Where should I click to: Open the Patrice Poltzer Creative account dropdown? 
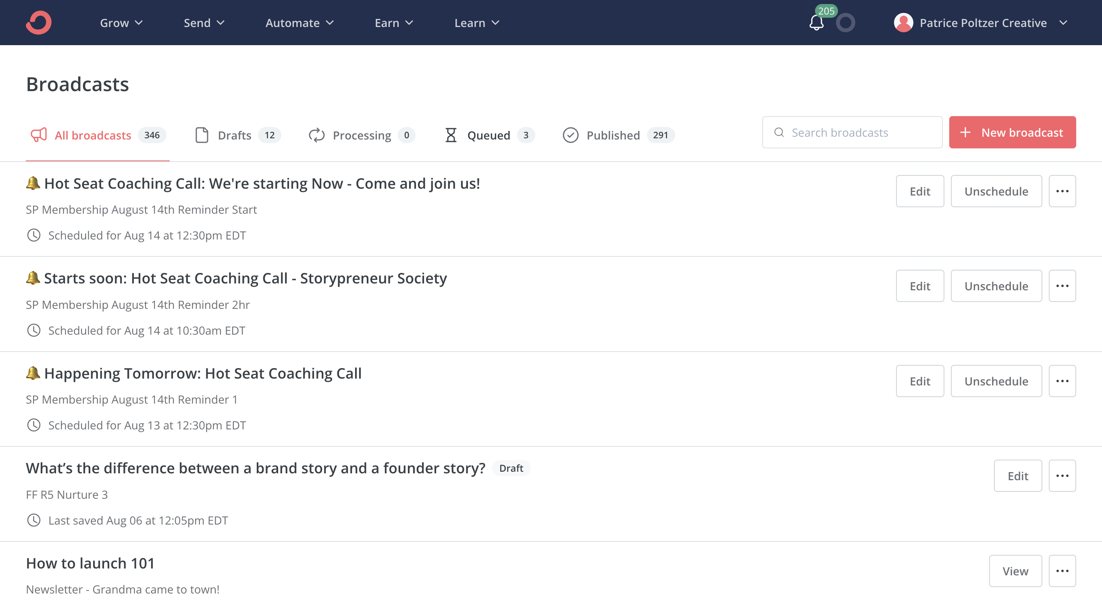tap(981, 23)
